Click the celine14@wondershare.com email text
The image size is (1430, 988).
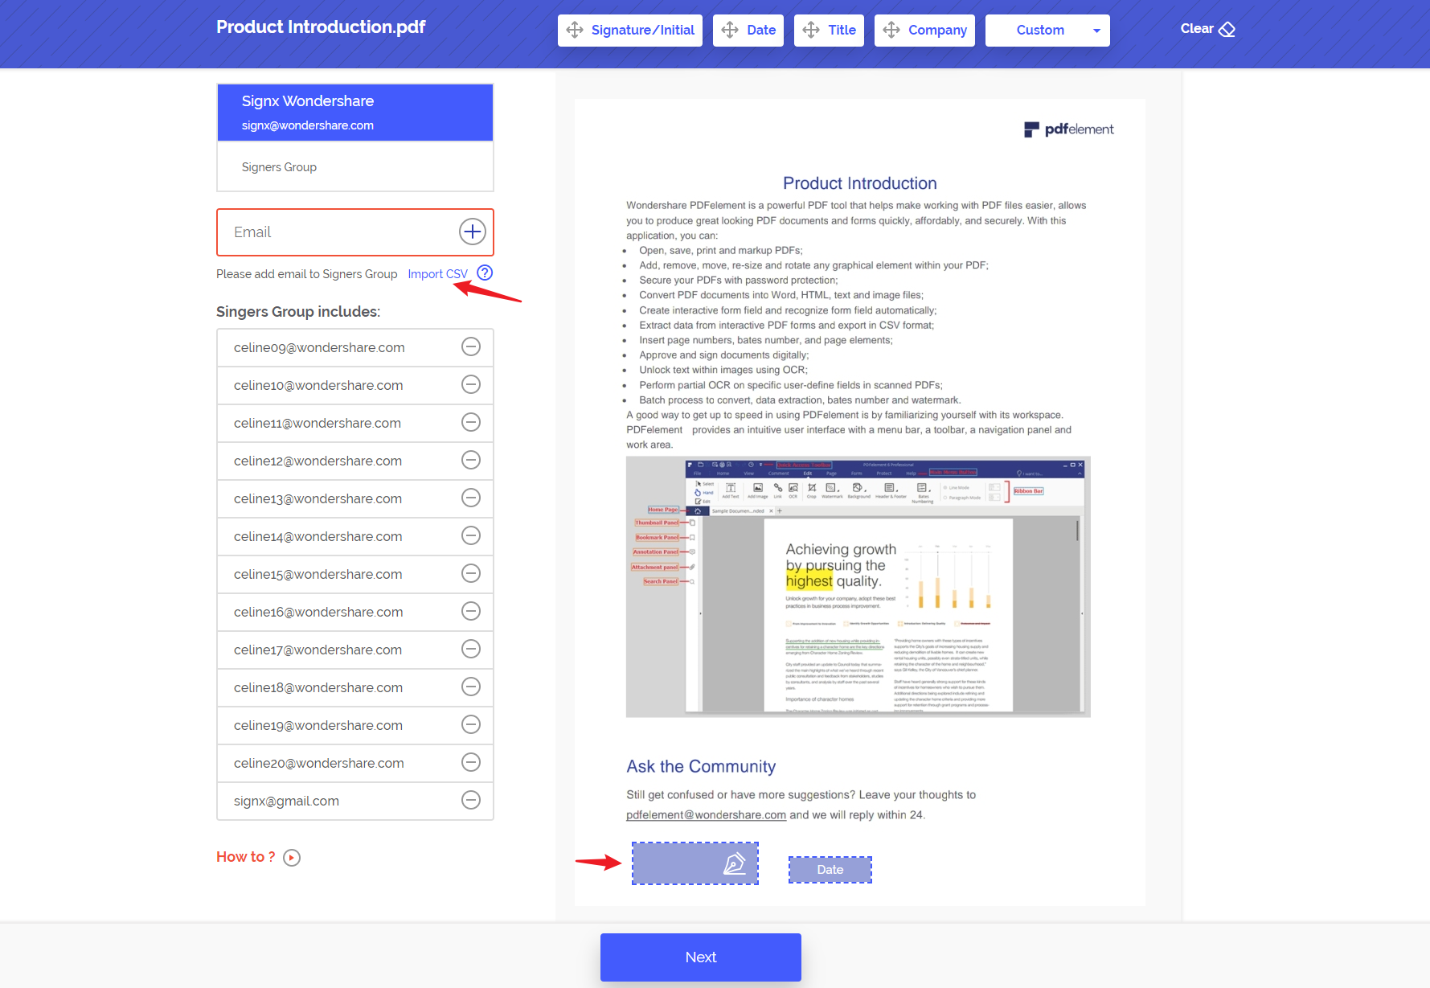(x=318, y=536)
